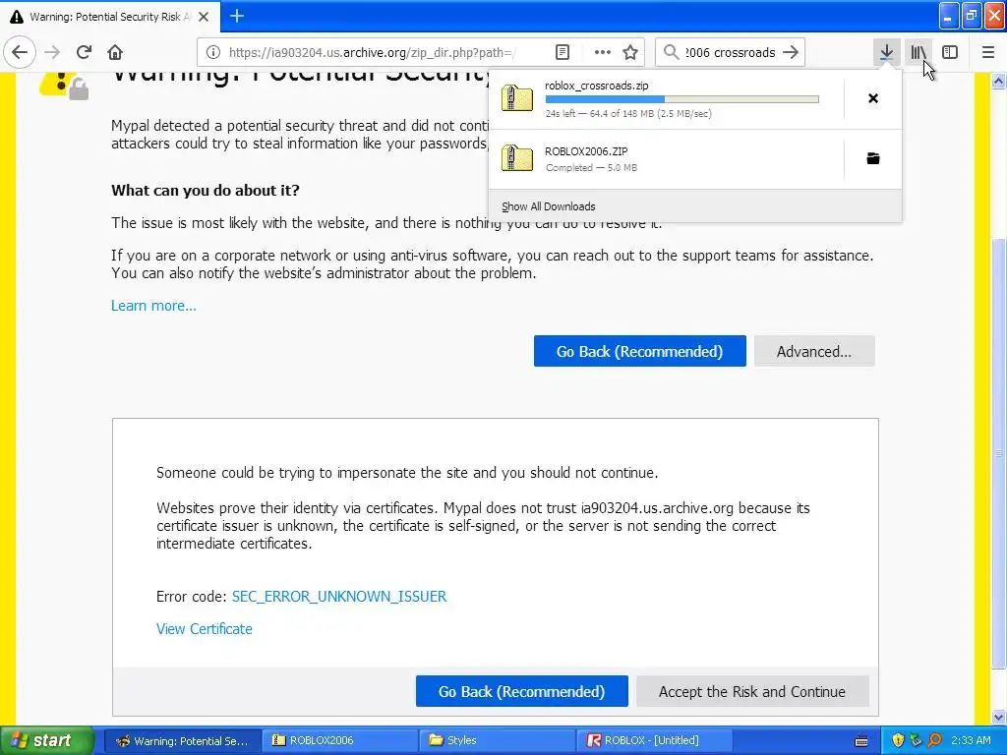Click the tray icon right of the security shield
The height and width of the screenshot is (755, 1007).
pos(916,741)
